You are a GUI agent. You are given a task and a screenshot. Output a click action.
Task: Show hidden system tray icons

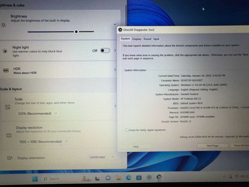pyautogui.click(x=224, y=176)
